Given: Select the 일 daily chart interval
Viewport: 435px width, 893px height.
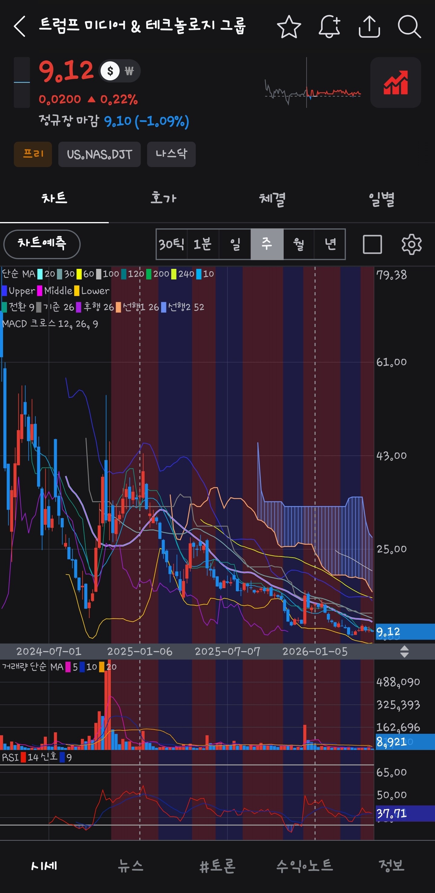Looking at the screenshot, I should [x=235, y=244].
